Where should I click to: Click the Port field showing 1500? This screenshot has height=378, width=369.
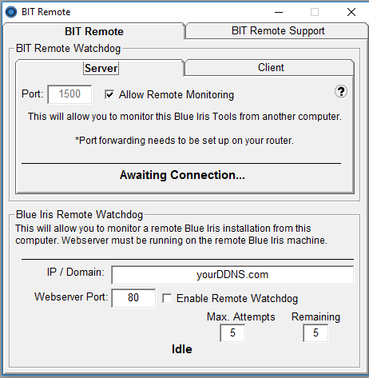69,94
